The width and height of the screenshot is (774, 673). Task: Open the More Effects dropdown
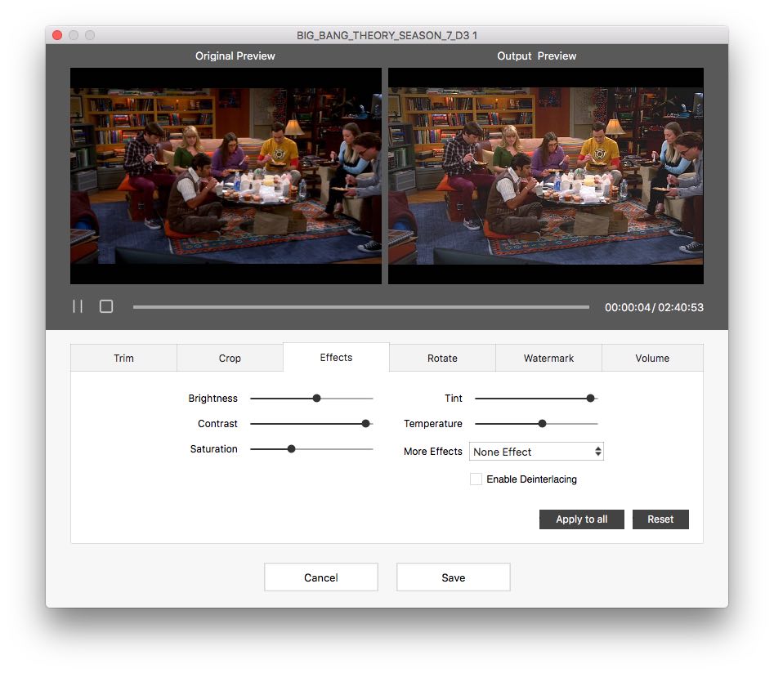[536, 452]
